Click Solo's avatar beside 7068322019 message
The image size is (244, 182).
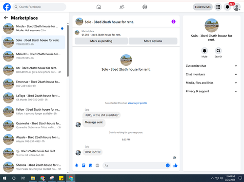[x=78, y=153]
